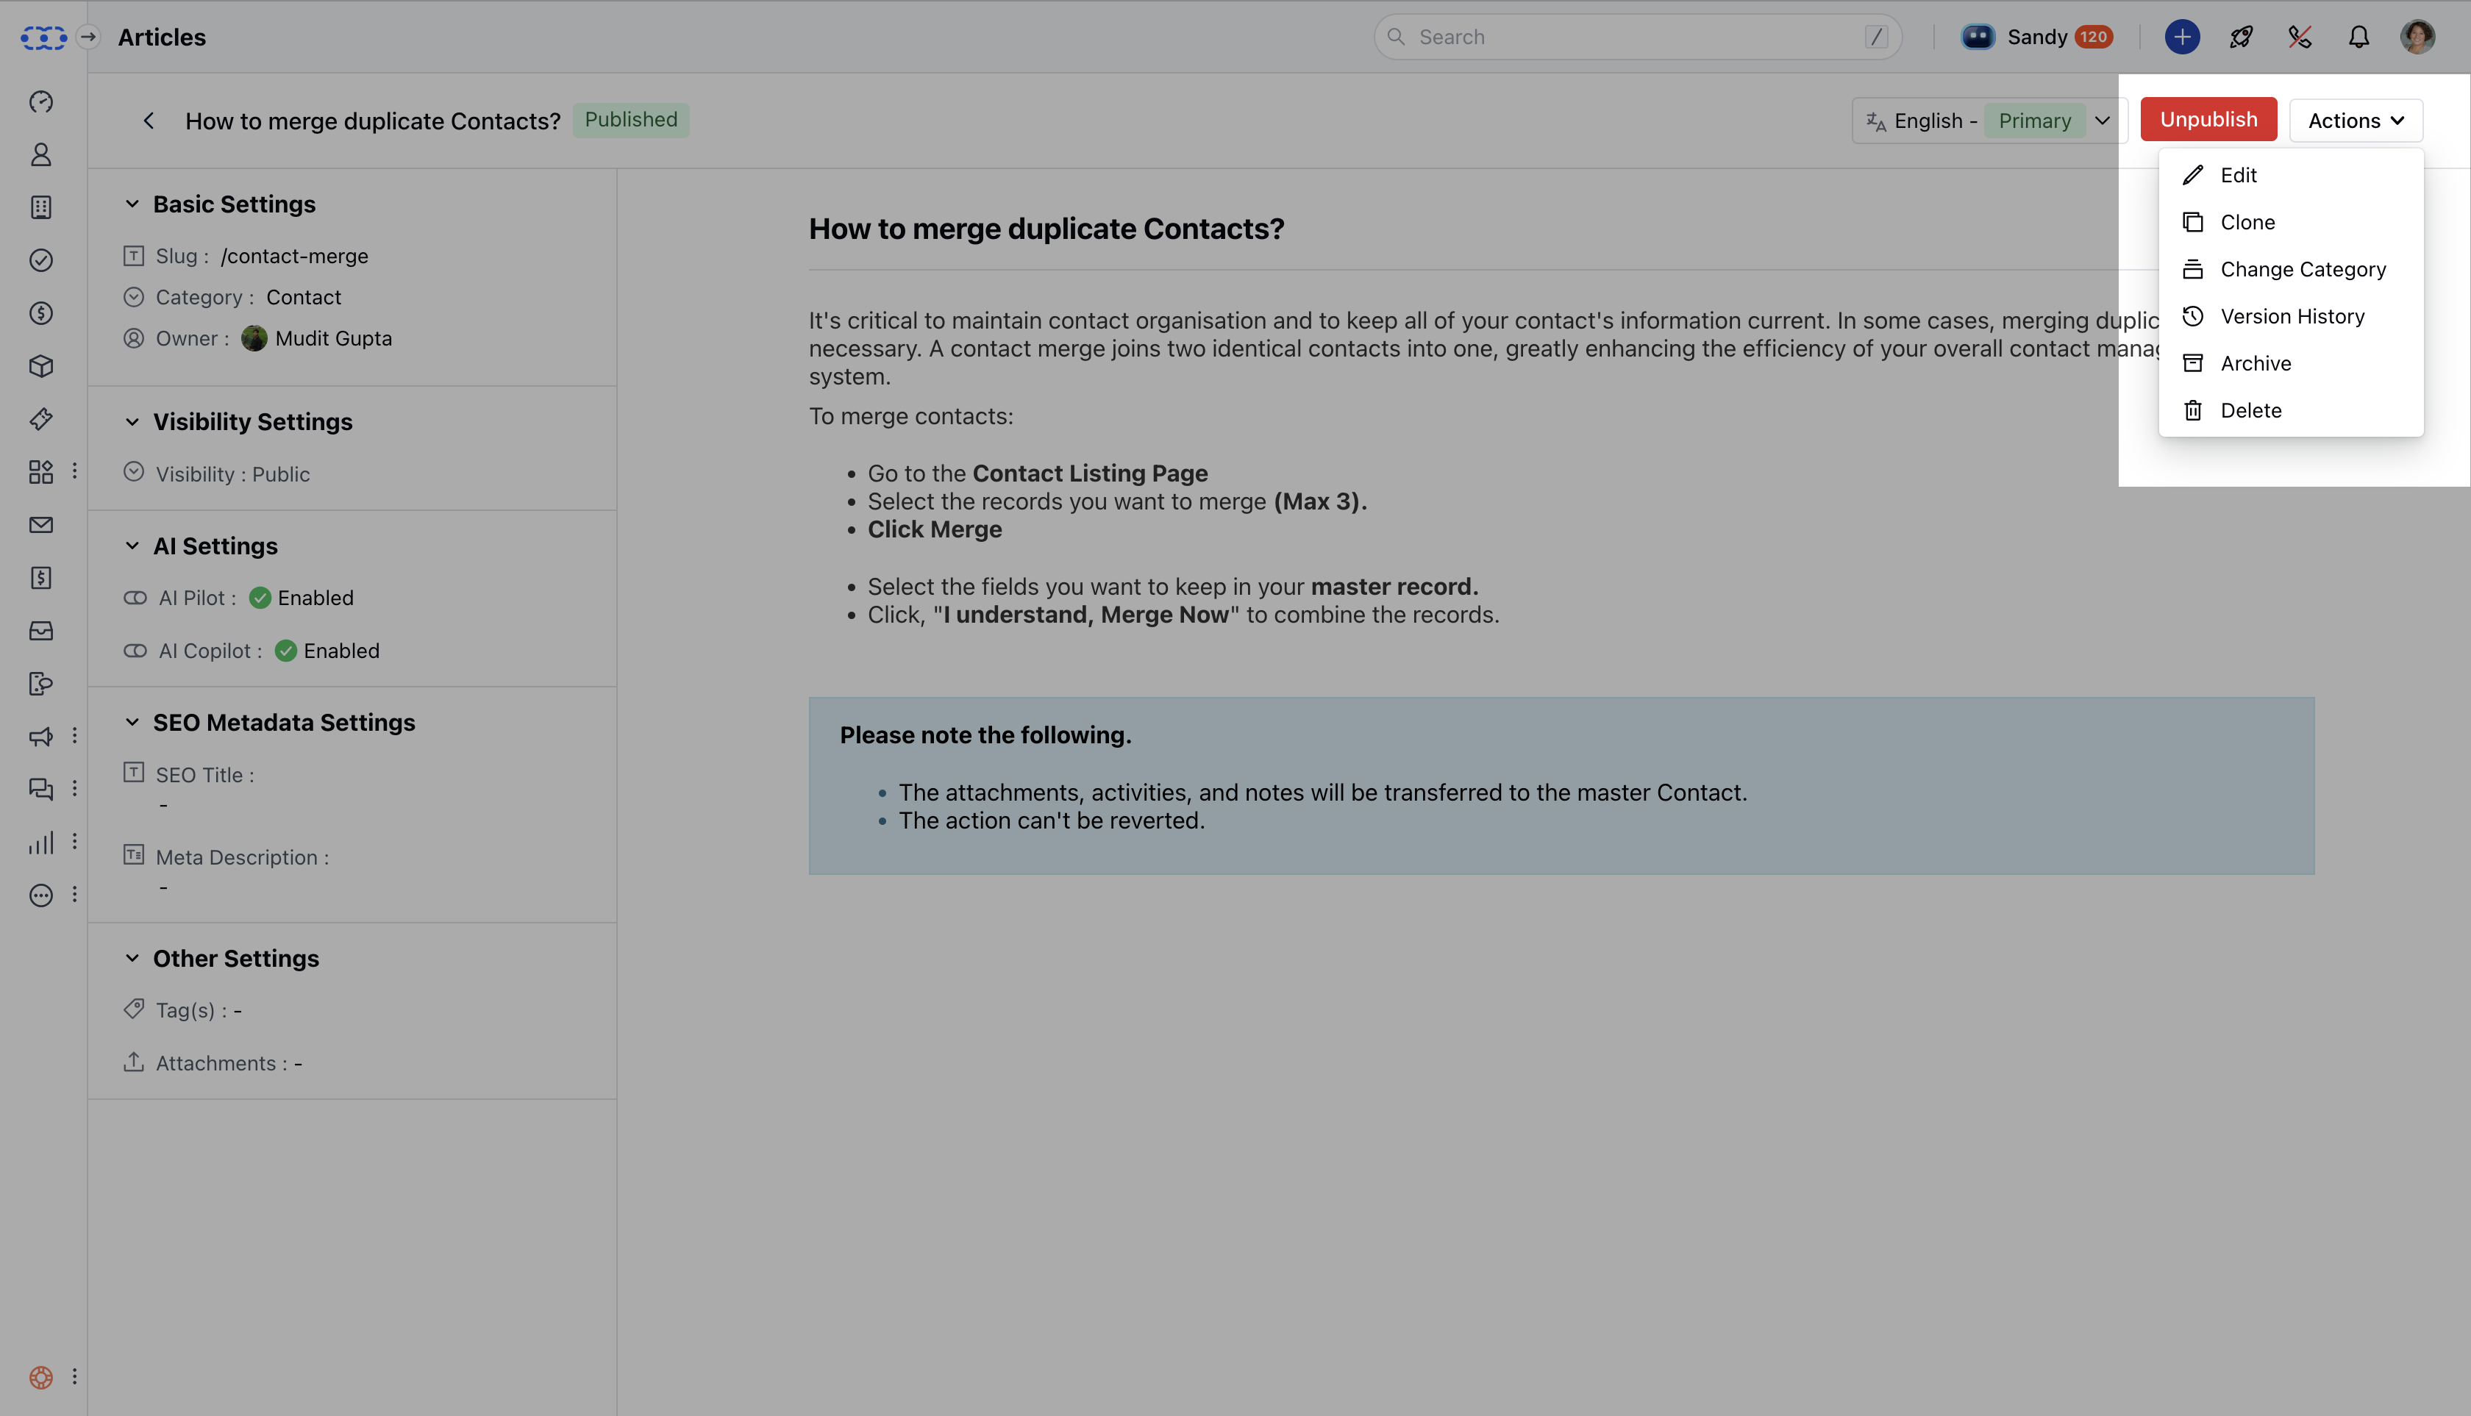Click the phone call icon in header
This screenshot has width=2471, height=1416.
2300,37
